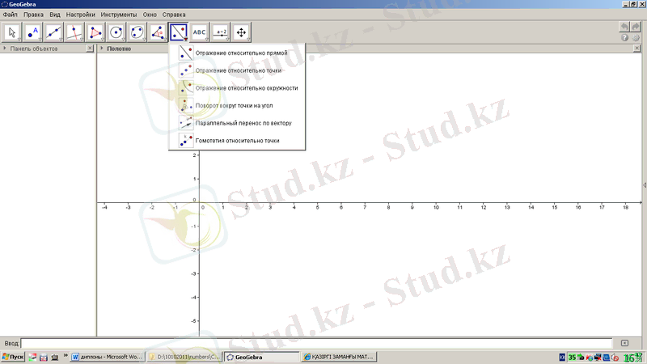Open the Окно menu
The image size is (647, 364).
(x=150, y=15)
